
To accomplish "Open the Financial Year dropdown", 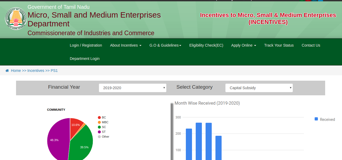I will [132, 88].
